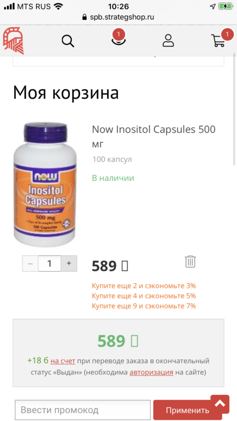
Task: Tap the scroll-to-top arrow button
Action: click(220, 404)
